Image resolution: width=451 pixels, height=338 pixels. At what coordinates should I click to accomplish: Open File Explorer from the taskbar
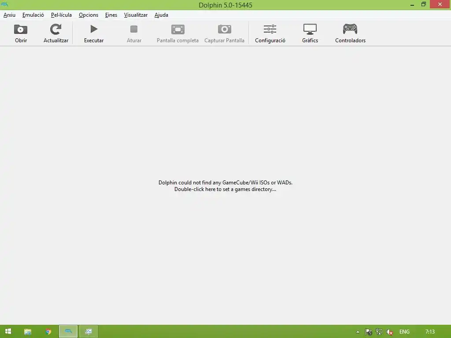pos(28,332)
